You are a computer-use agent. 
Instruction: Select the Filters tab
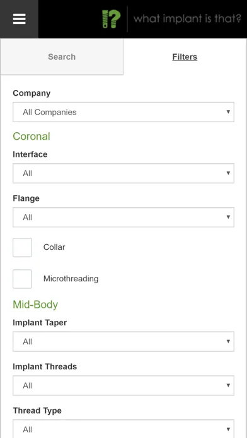185,57
